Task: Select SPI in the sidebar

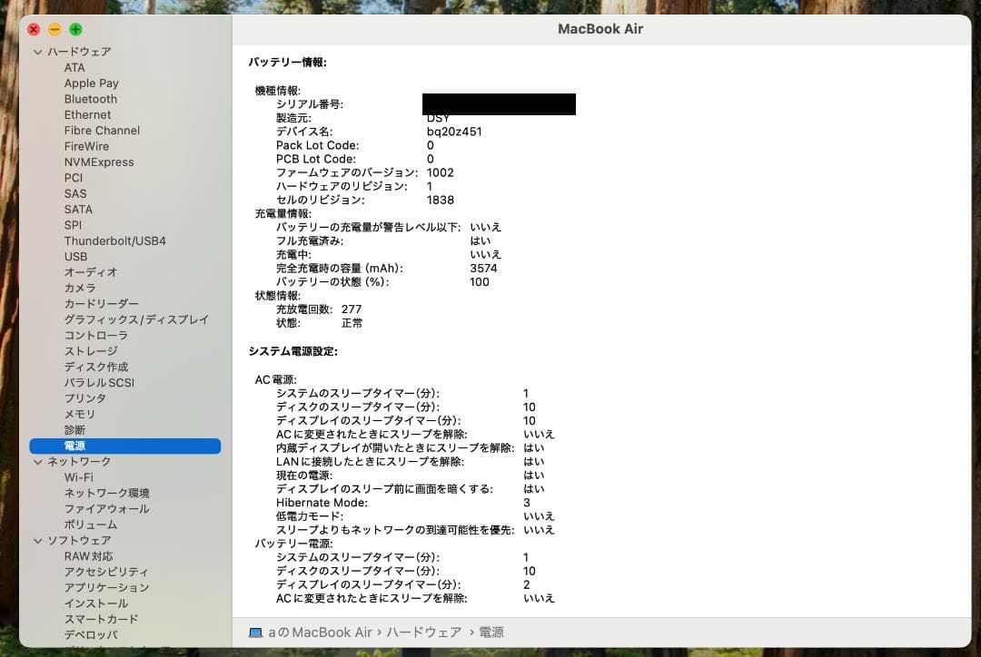Action: pyautogui.click(x=73, y=225)
